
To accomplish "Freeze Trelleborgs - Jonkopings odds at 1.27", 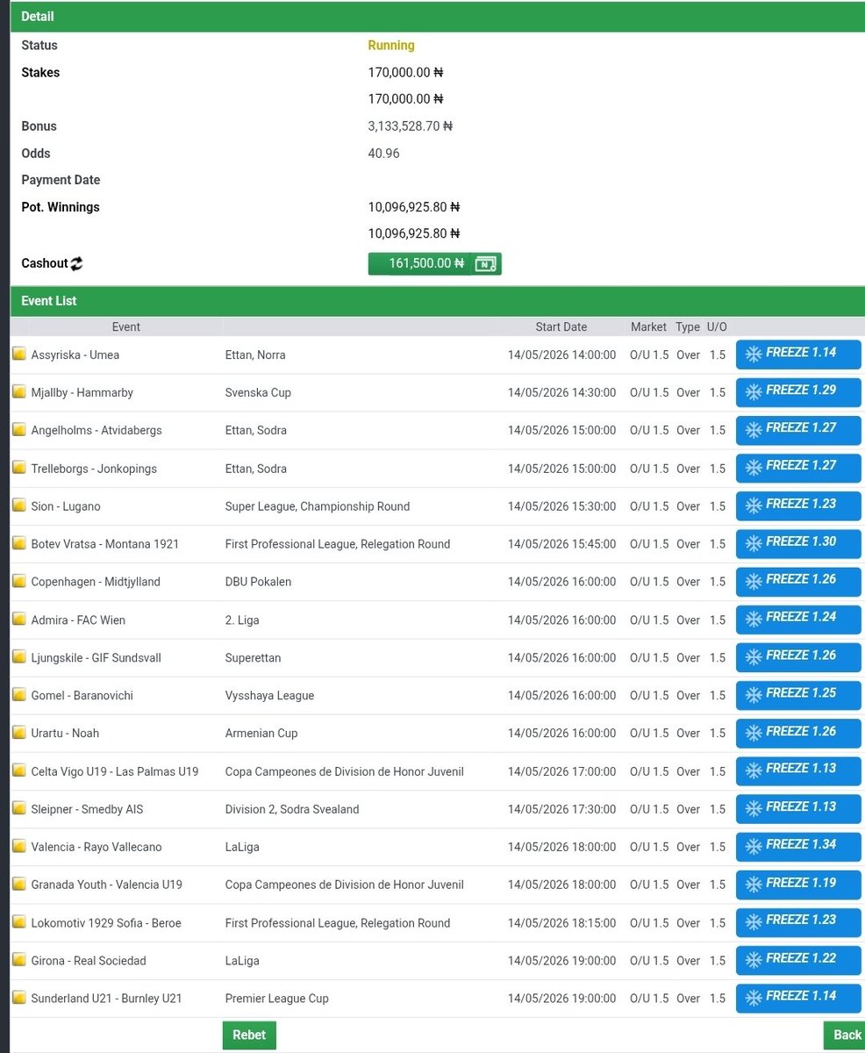I will coord(798,468).
